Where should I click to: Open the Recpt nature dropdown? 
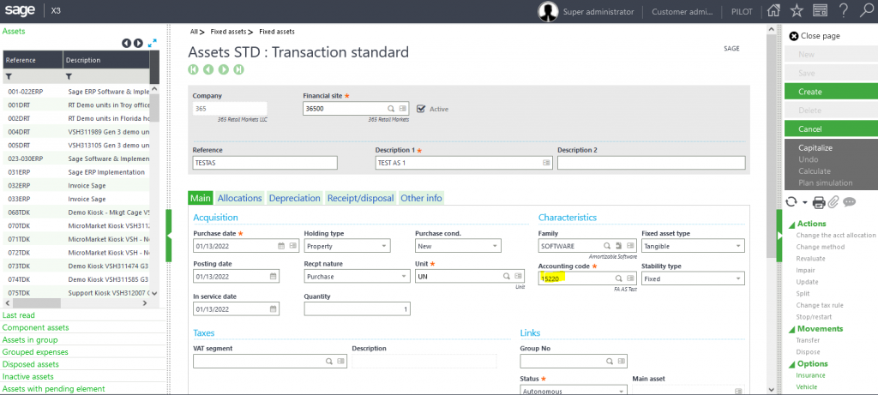358,277
